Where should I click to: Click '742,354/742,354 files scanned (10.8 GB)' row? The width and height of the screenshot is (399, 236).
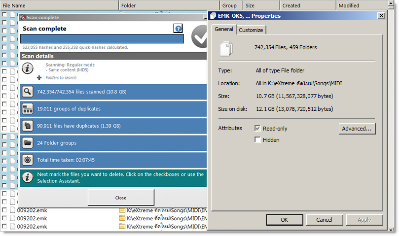tap(113, 92)
